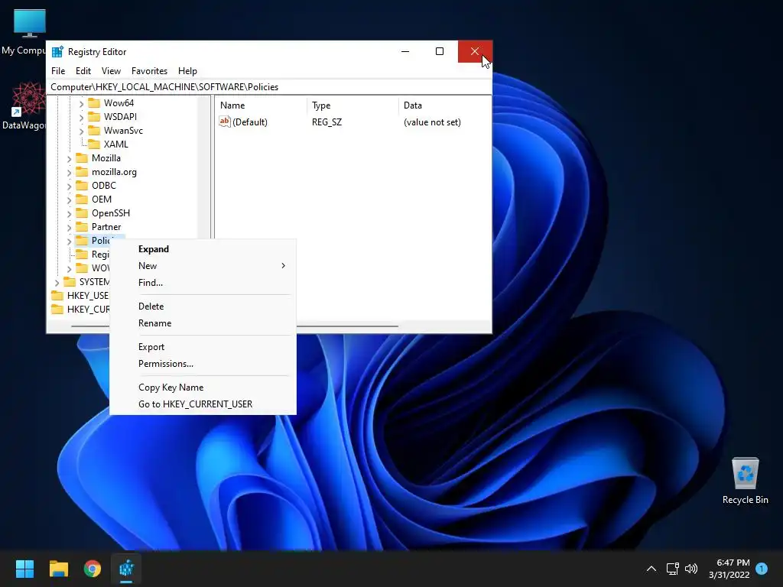The height and width of the screenshot is (587, 783).
Task: Open the network status tray icon
Action: 672,569
